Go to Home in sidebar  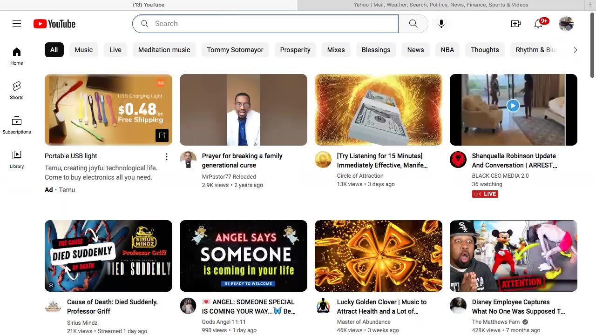17,56
